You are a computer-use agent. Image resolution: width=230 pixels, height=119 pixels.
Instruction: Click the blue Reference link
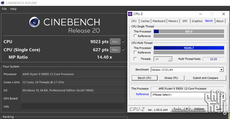pyautogui.click(x=142, y=94)
